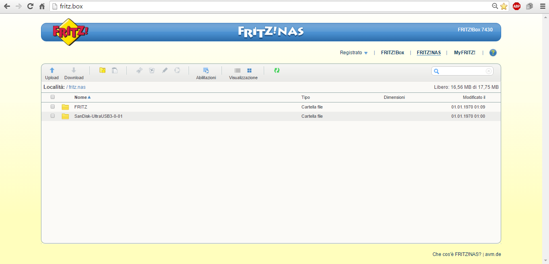Click the FRITZ!NAS banner title
Image resolution: width=549 pixels, height=264 pixels.
pos(271,32)
